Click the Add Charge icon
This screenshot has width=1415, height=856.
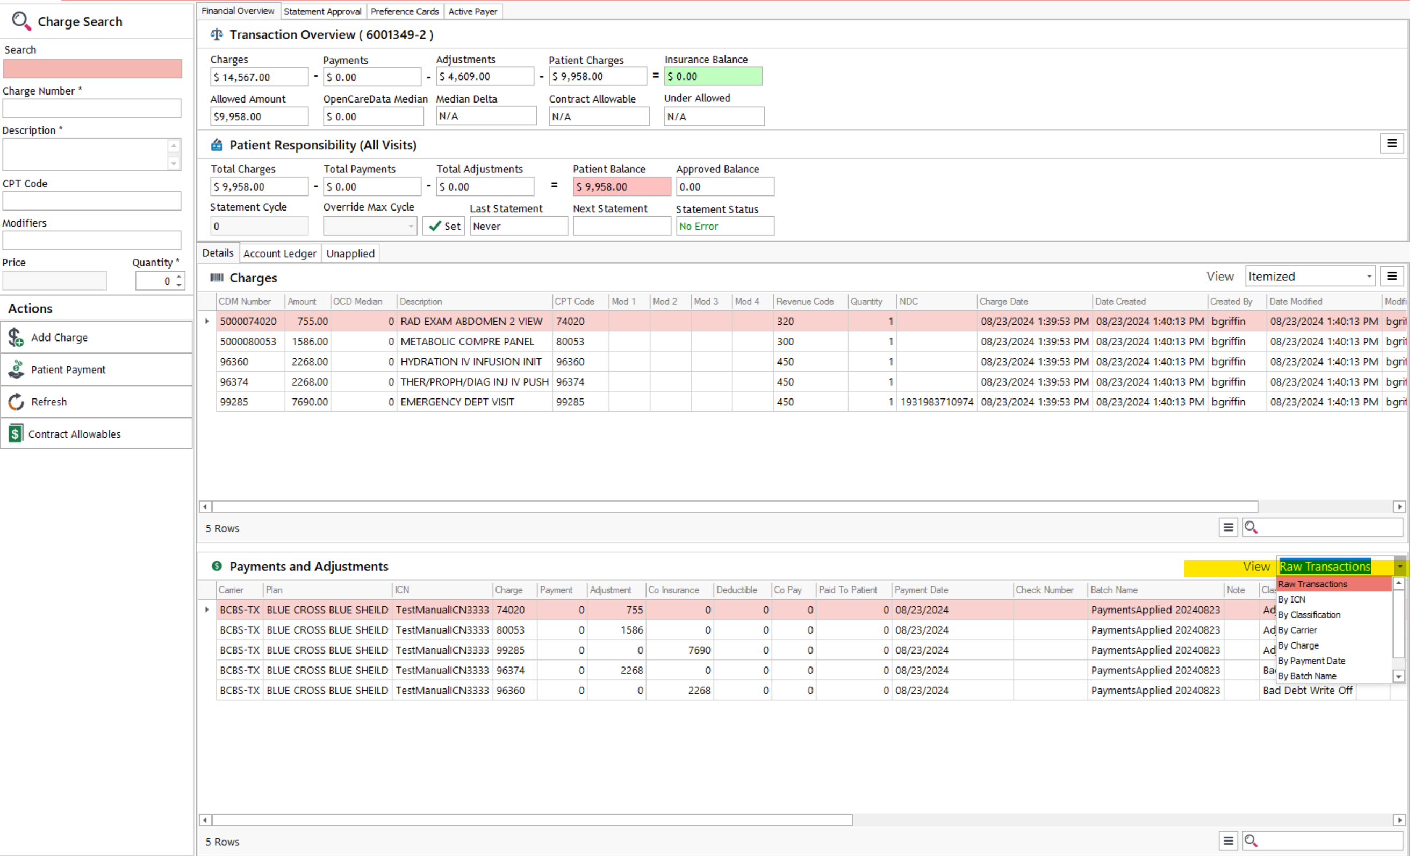coord(16,338)
